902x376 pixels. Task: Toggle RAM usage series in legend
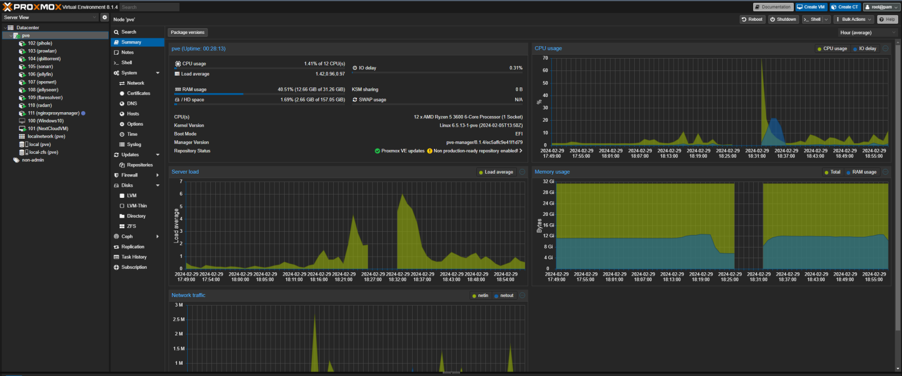[861, 172]
